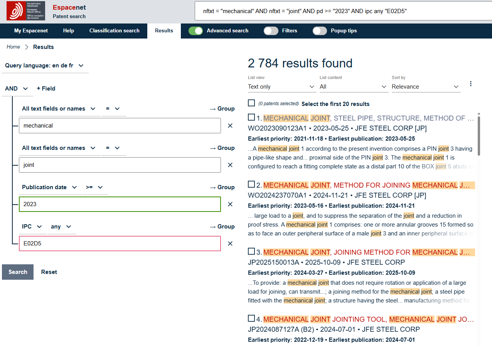Click '→ Group' beside the joint row
This screenshot has width=492, height=346.
pyautogui.click(x=222, y=148)
